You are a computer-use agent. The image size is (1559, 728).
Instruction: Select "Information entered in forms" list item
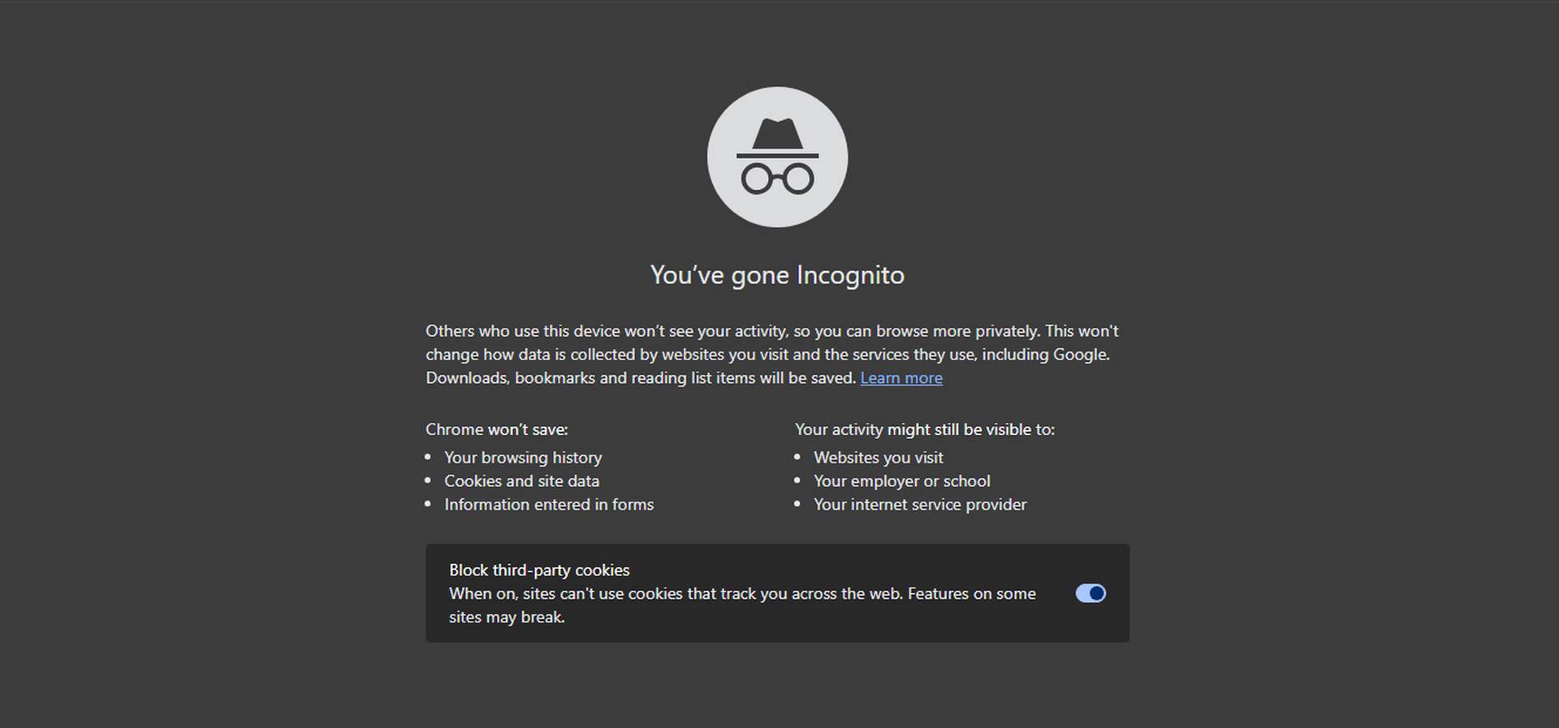click(x=549, y=505)
